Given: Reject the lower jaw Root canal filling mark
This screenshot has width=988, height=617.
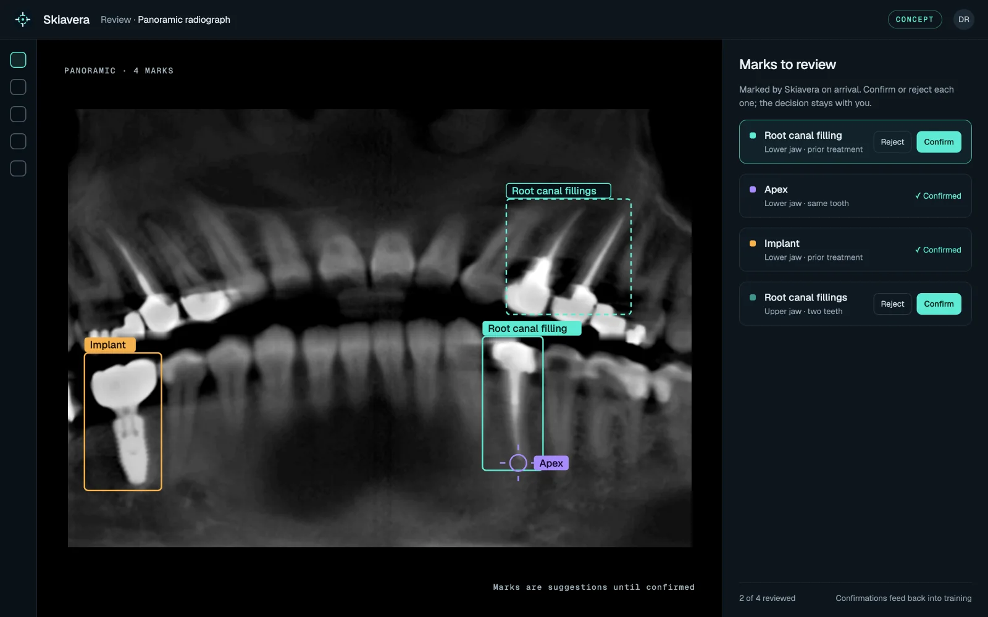Looking at the screenshot, I should click(x=892, y=142).
